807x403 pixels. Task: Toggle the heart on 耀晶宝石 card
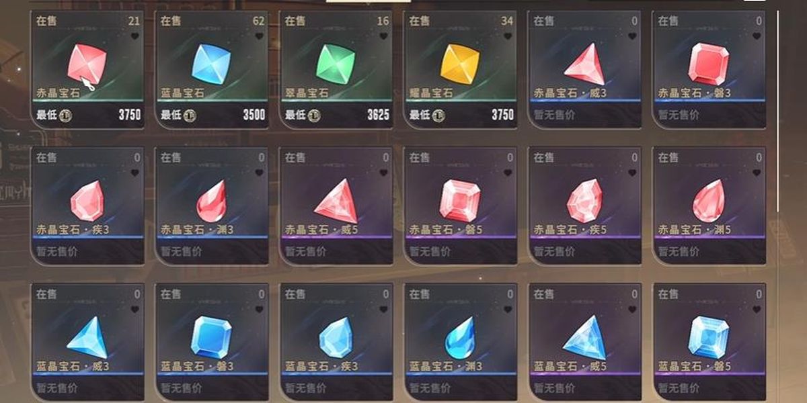point(508,36)
